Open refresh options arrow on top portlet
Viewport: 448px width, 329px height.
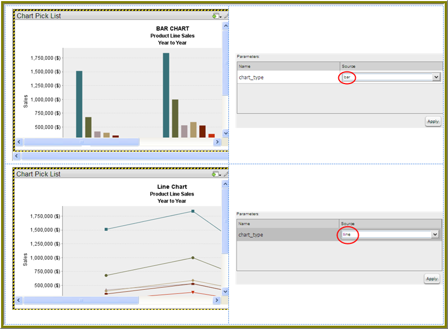coord(221,17)
